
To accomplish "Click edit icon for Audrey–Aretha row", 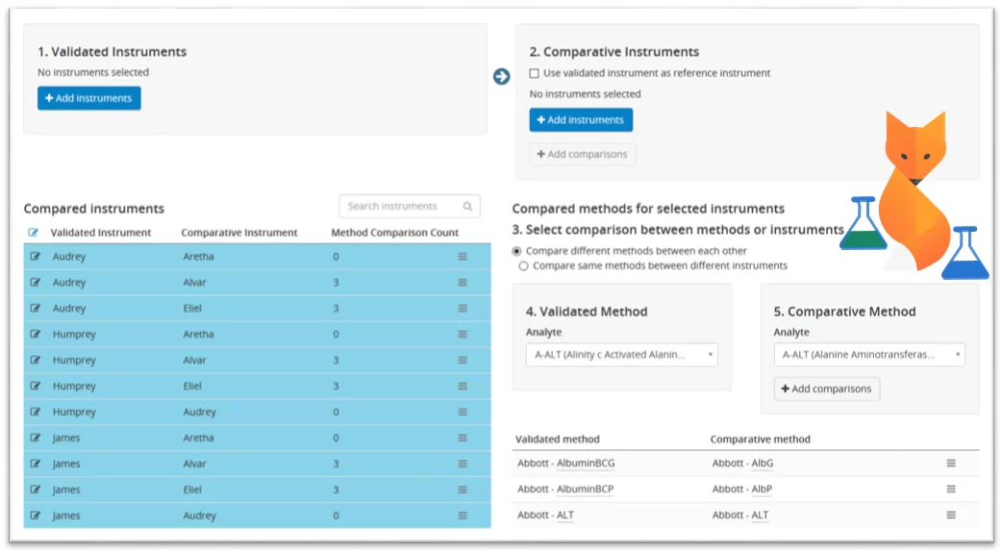I will click(36, 257).
